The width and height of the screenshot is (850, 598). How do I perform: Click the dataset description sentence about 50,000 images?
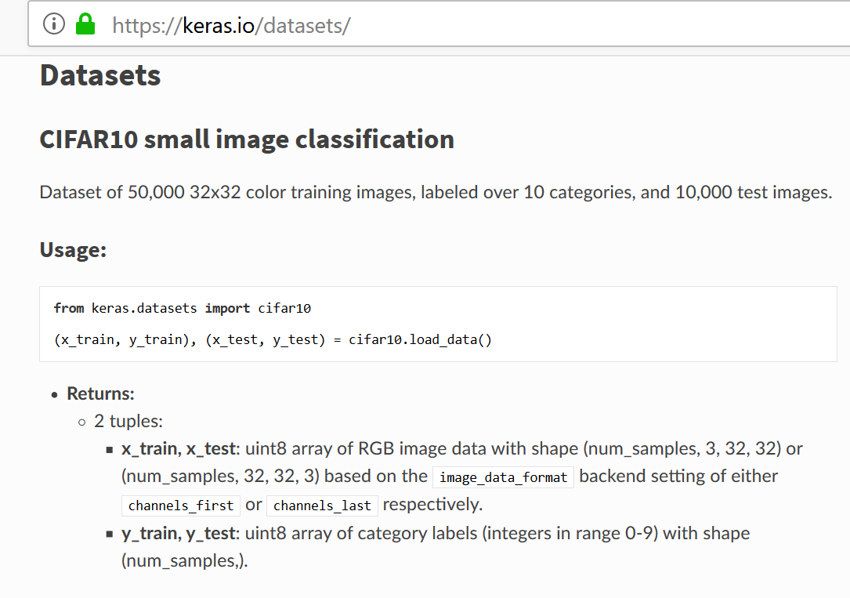[x=436, y=193]
